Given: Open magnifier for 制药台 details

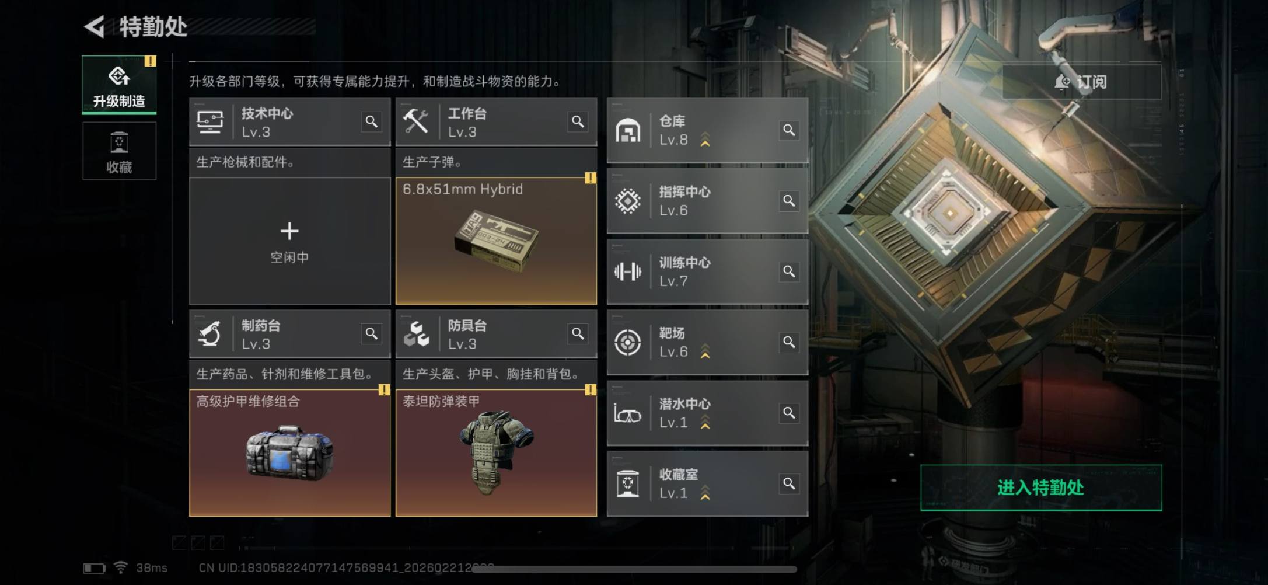Looking at the screenshot, I should tap(371, 333).
